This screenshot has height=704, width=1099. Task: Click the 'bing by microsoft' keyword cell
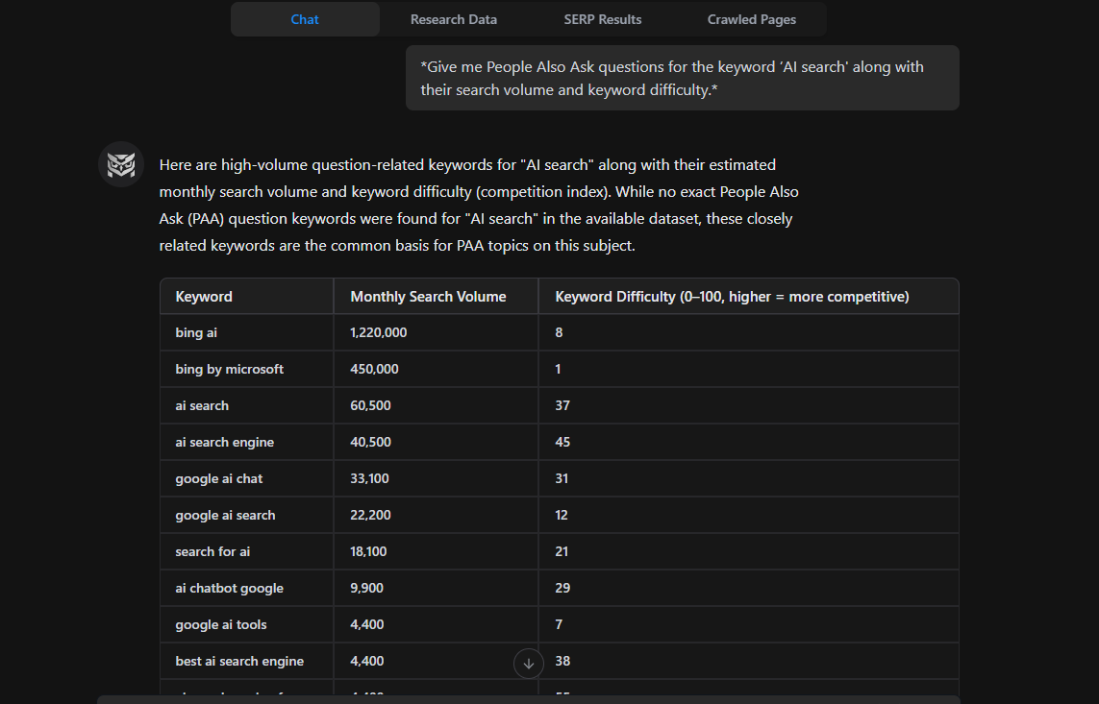click(229, 369)
